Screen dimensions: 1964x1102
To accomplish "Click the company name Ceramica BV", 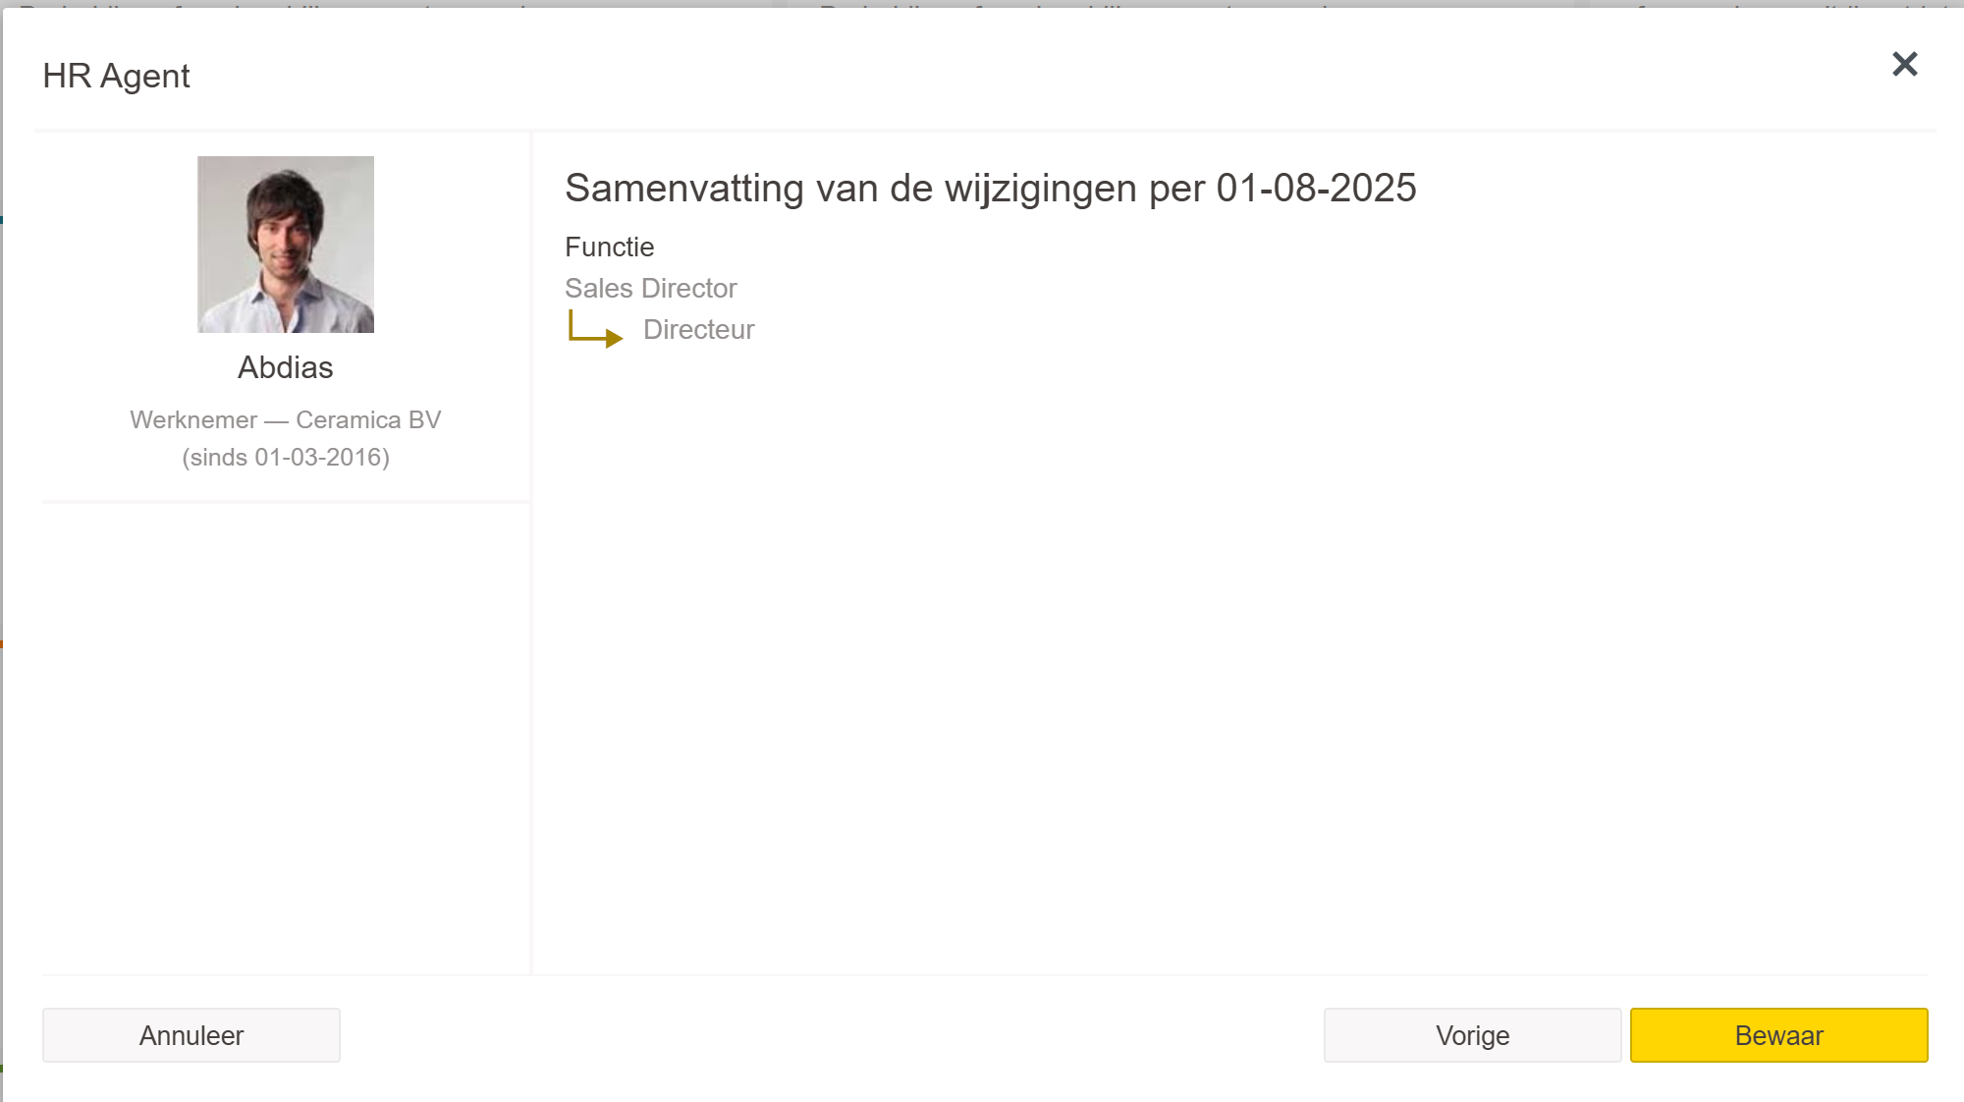I will pyautogui.click(x=368, y=419).
